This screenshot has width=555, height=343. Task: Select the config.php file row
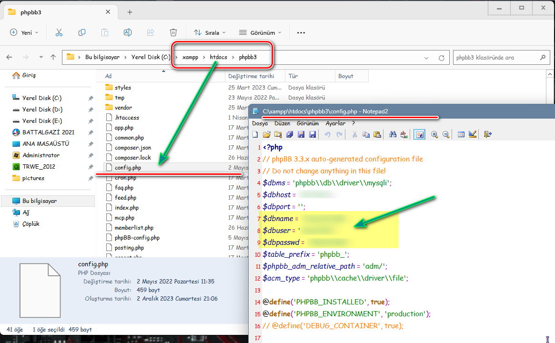(176, 168)
